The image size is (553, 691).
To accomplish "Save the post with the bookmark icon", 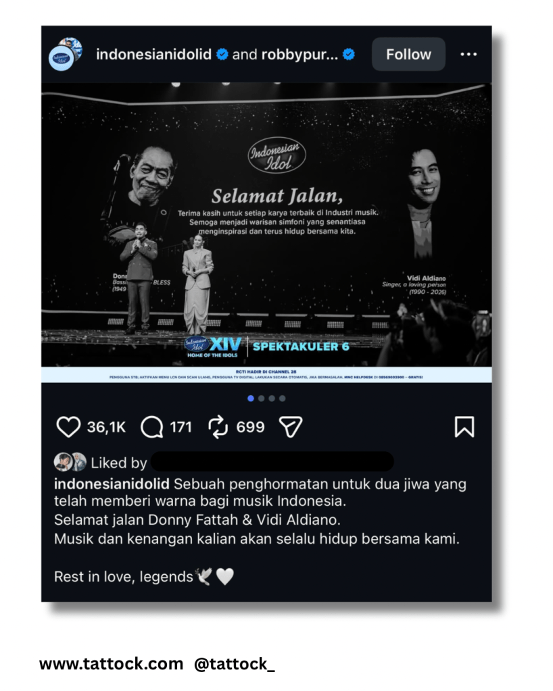I will pyautogui.click(x=464, y=427).
